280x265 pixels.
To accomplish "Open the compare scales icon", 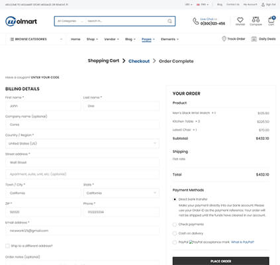I will click(x=256, y=20).
